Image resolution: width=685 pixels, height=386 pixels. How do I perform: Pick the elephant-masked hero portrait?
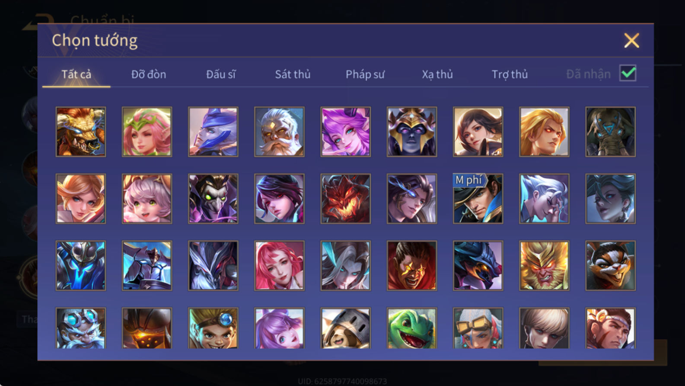click(x=610, y=132)
